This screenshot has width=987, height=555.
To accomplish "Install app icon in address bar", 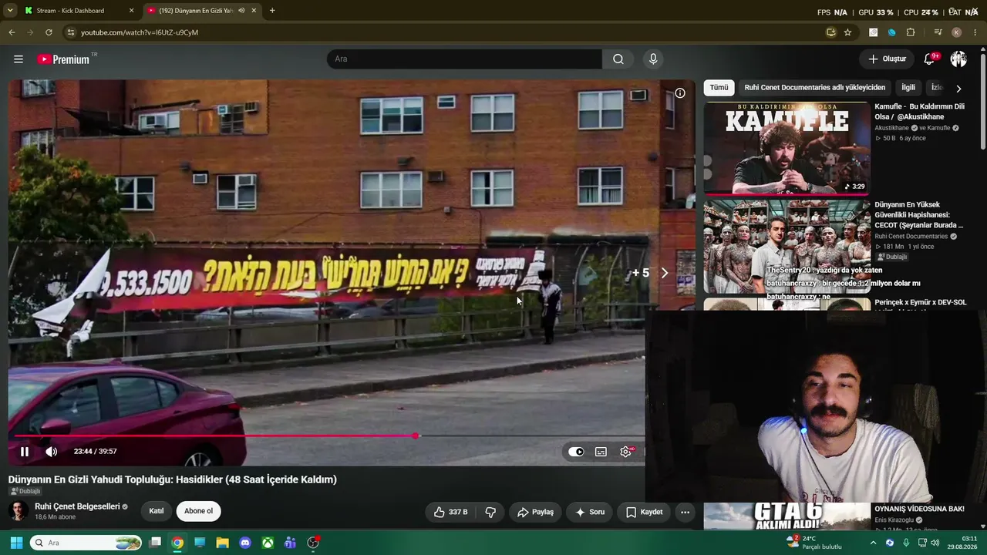I will click(830, 32).
